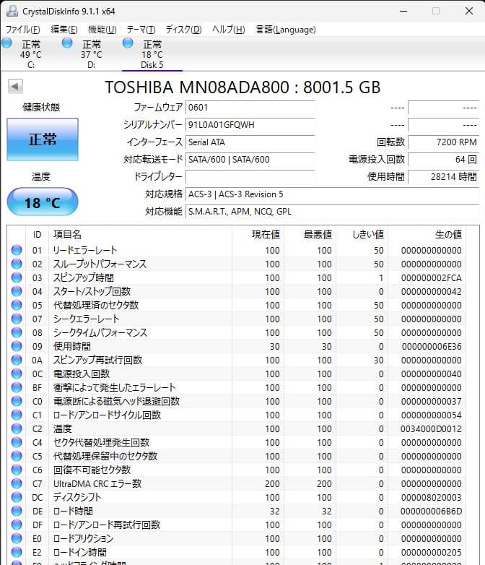Screen dimensions: 485x565
Task: Click status icon for 01 リードエラーレート
Action: coord(17,250)
